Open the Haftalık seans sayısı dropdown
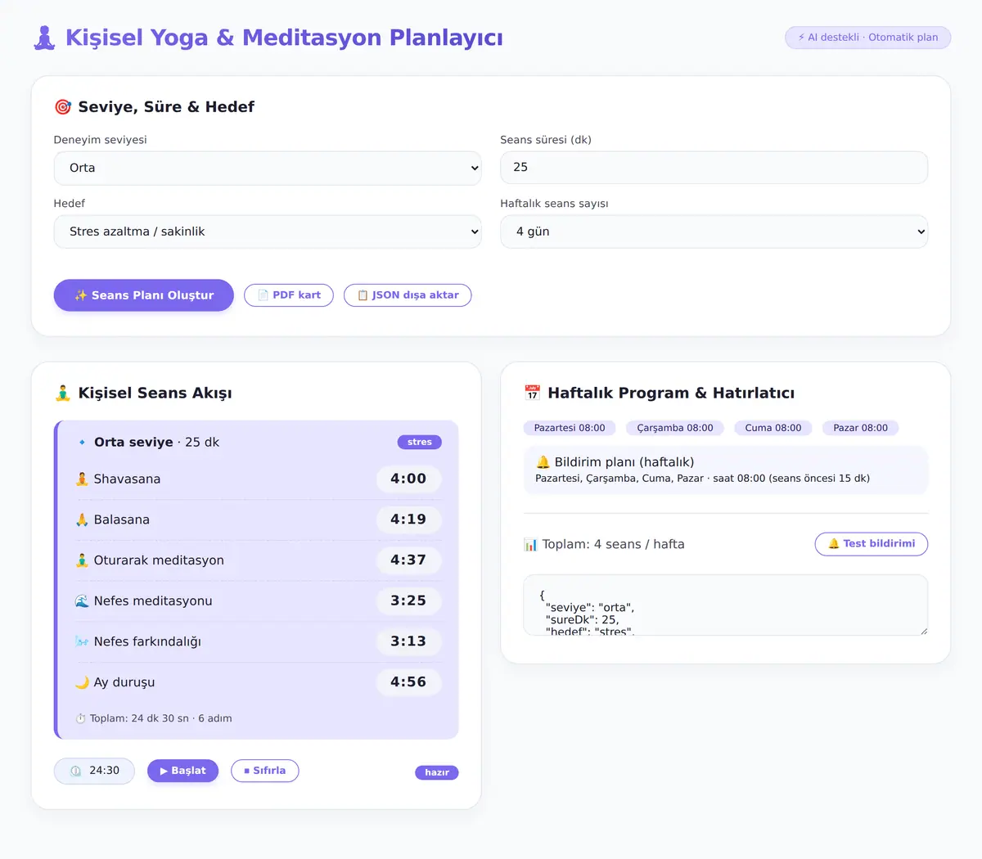 coord(714,232)
